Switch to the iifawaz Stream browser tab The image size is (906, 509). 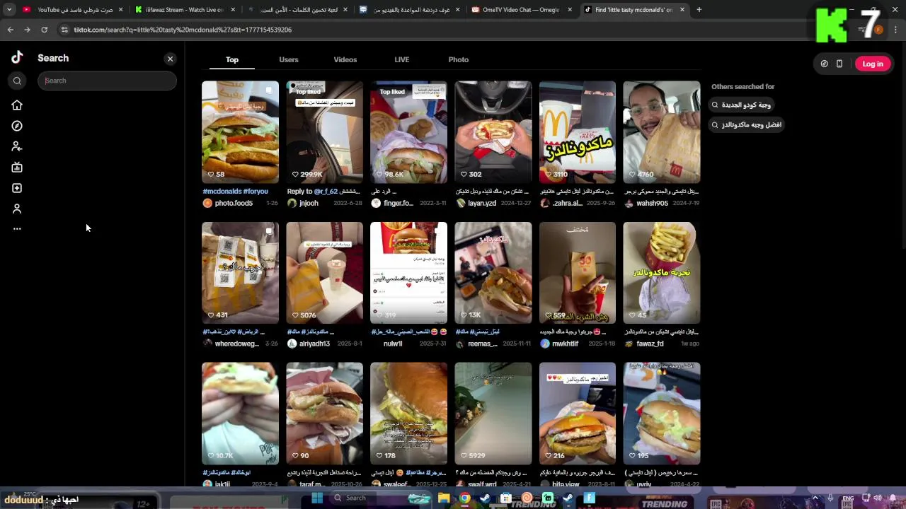pos(184,10)
